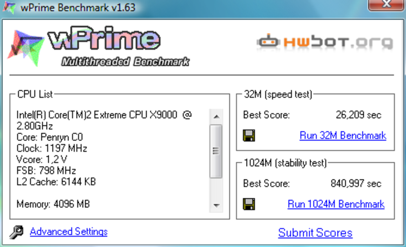
Task: Select the Intel Core2 Extreme CPU entry
Action: pos(104,120)
